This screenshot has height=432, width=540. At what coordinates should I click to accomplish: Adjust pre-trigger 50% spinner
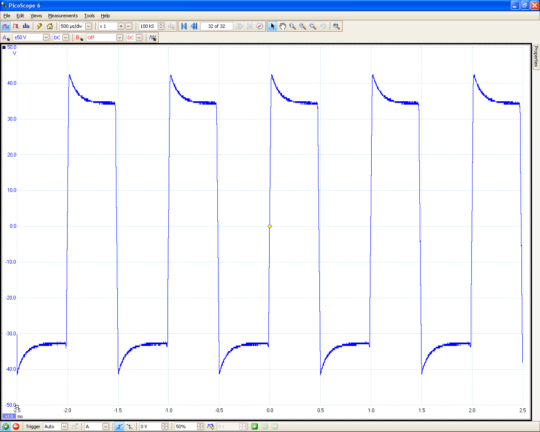point(200,427)
